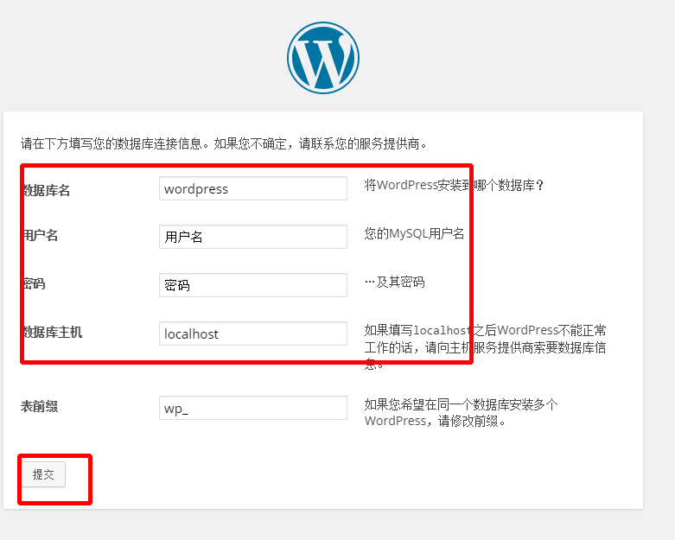Click the 数据库主机 label
Image resolution: width=675 pixels, height=540 pixels.
[52, 332]
